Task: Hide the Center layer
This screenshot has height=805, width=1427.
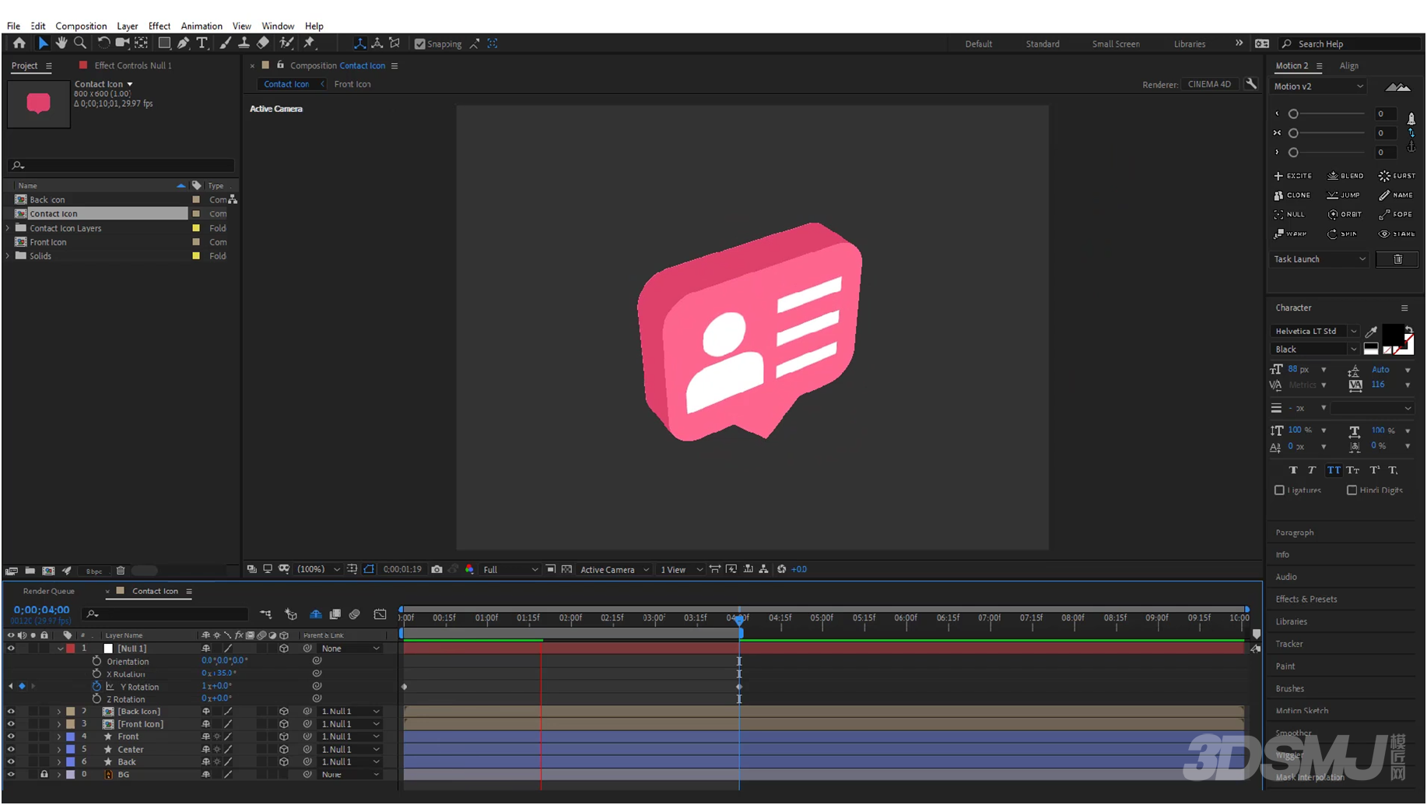Action: point(11,751)
